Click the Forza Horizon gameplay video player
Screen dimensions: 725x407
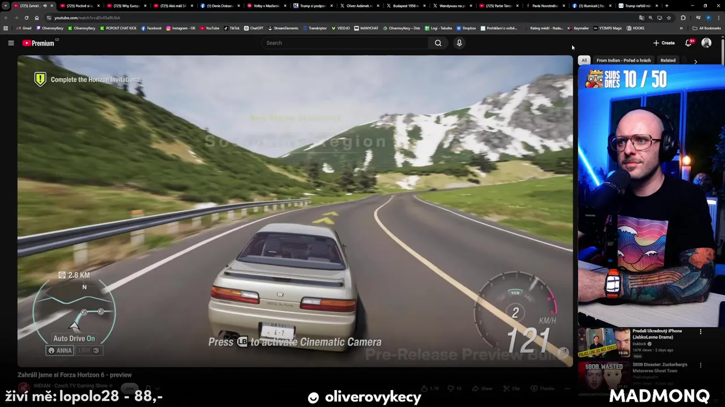(295, 211)
